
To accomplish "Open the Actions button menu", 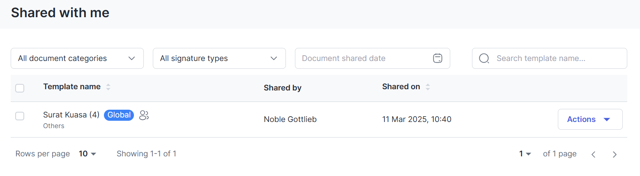I will pyautogui.click(x=590, y=120).
